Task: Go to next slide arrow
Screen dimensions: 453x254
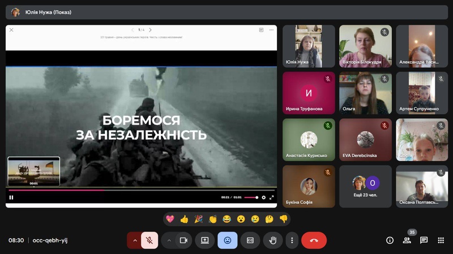Action: pyautogui.click(x=150, y=30)
